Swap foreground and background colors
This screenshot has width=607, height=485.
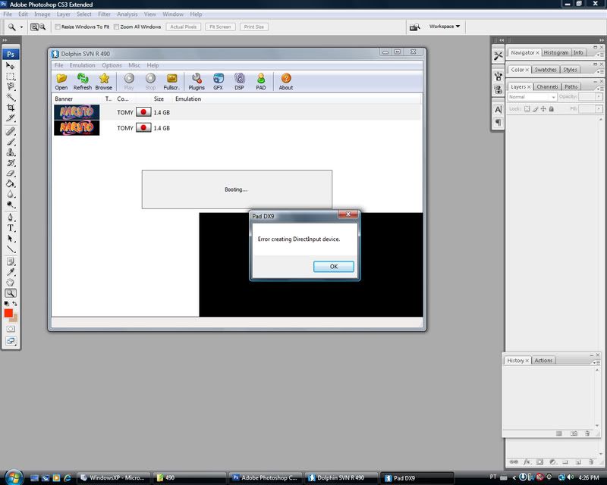(14, 304)
